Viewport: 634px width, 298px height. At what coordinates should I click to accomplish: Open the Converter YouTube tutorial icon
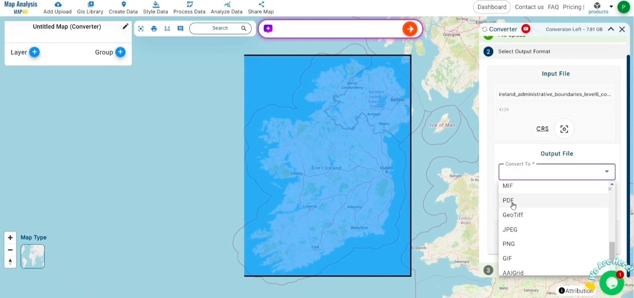click(526, 29)
